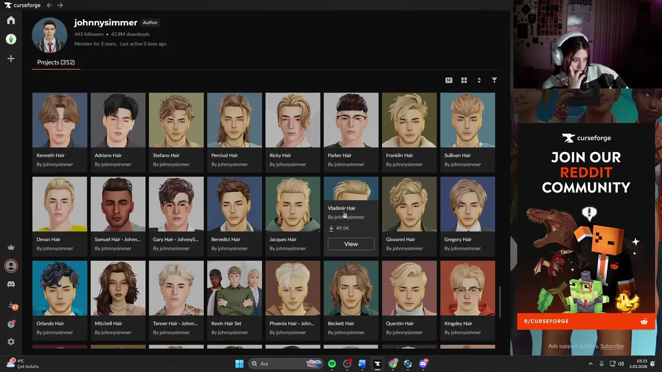Navigate forward with right arrow
662x372 pixels.
[x=60, y=5]
